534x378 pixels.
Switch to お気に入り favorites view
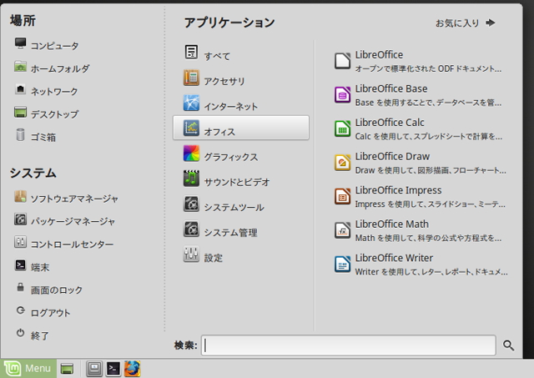pyautogui.click(x=466, y=23)
